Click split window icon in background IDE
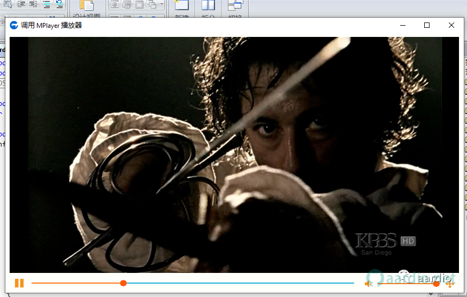 pyautogui.click(x=208, y=5)
